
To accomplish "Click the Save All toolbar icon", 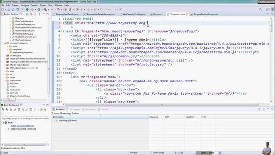I will pos(13,9).
